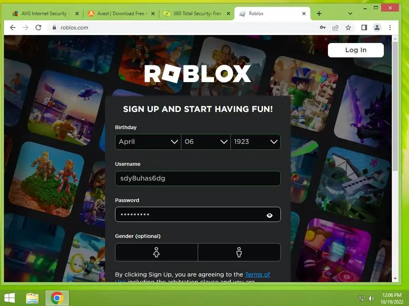The image size is (409, 306).
Task: Click the scrollbar up arrow
Action: click(x=395, y=39)
